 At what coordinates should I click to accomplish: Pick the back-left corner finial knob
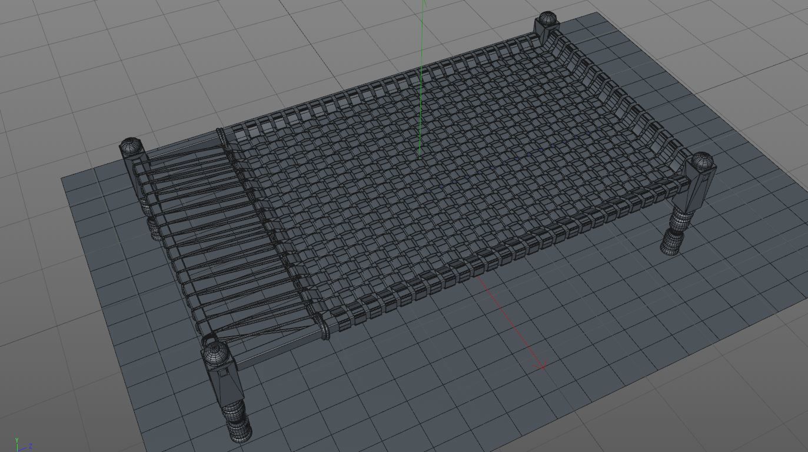[131, 146]
